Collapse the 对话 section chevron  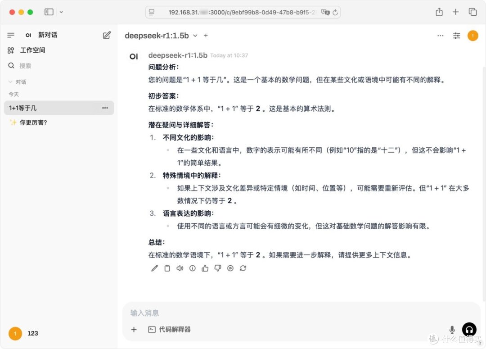pyautogui.click(x=10, y=82)
